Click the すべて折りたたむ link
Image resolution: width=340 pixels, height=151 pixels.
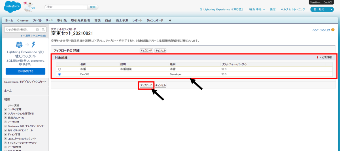(39, 36)
